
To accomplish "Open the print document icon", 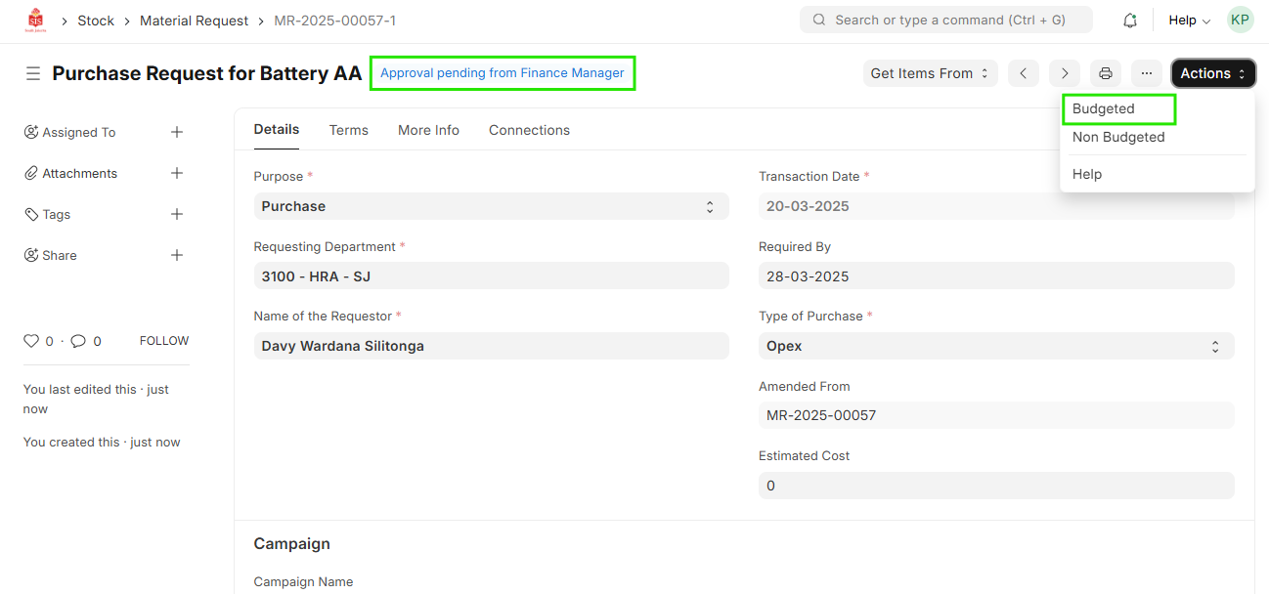I will click(x=1105, y=73).
